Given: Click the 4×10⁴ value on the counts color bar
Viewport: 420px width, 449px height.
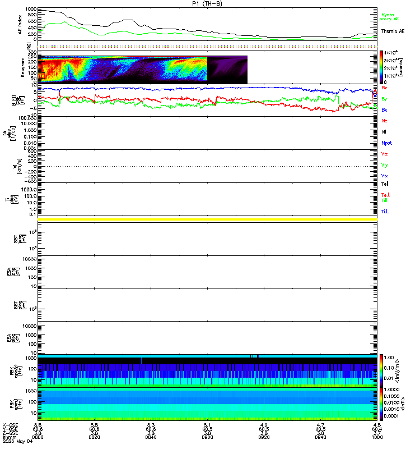Looking at the screenshot, I should [390, 53].
